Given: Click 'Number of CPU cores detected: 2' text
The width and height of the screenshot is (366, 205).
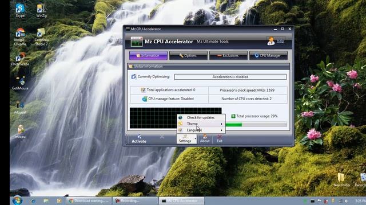Looking at the screenshot, I should [x=246, y=99].
